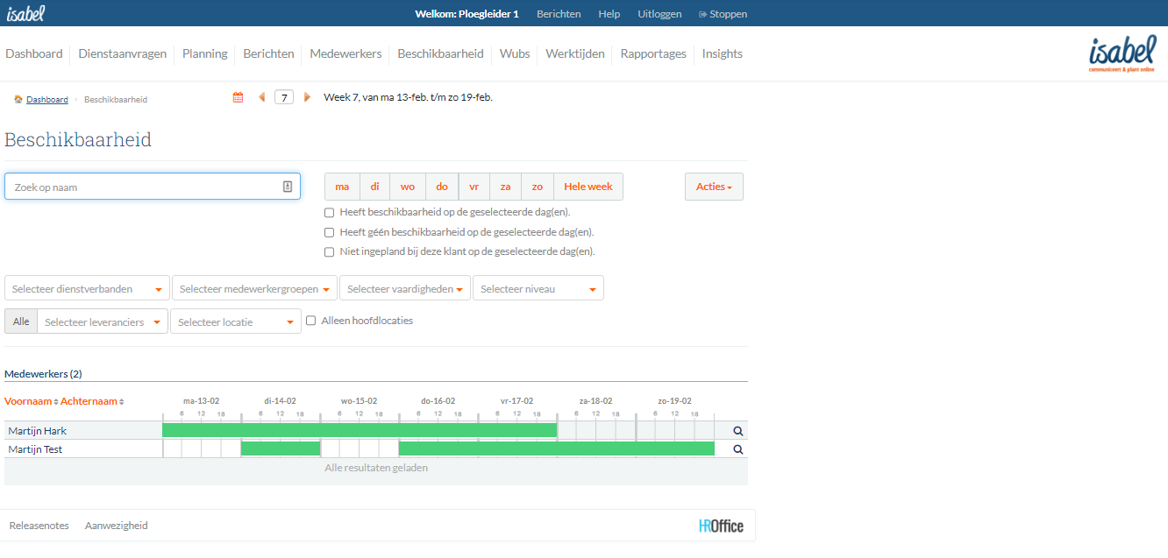
Task: Open 'Selecteer vaardigheden' dropdown
Action: point(404,289)
